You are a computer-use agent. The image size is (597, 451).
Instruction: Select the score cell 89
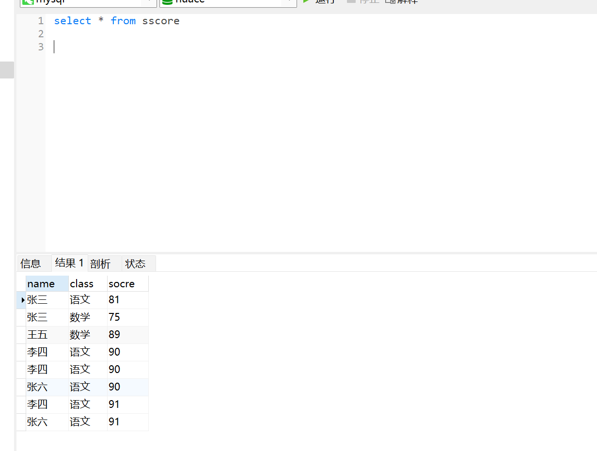pyautogui.click(x=127, y=335)
